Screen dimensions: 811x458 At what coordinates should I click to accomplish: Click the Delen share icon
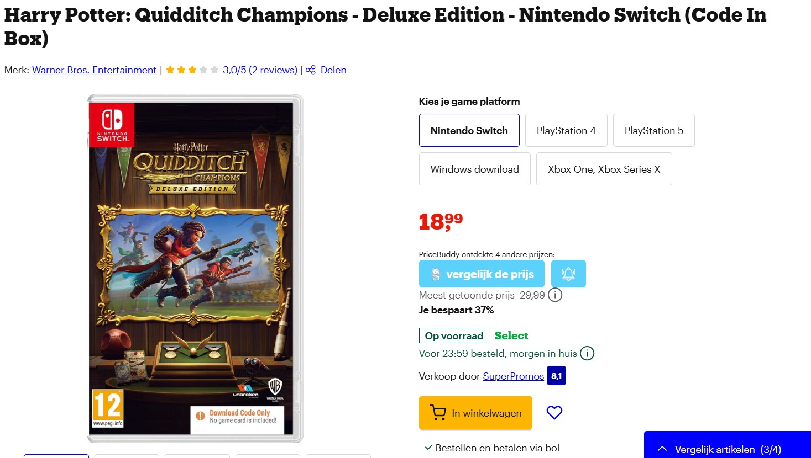310,70
